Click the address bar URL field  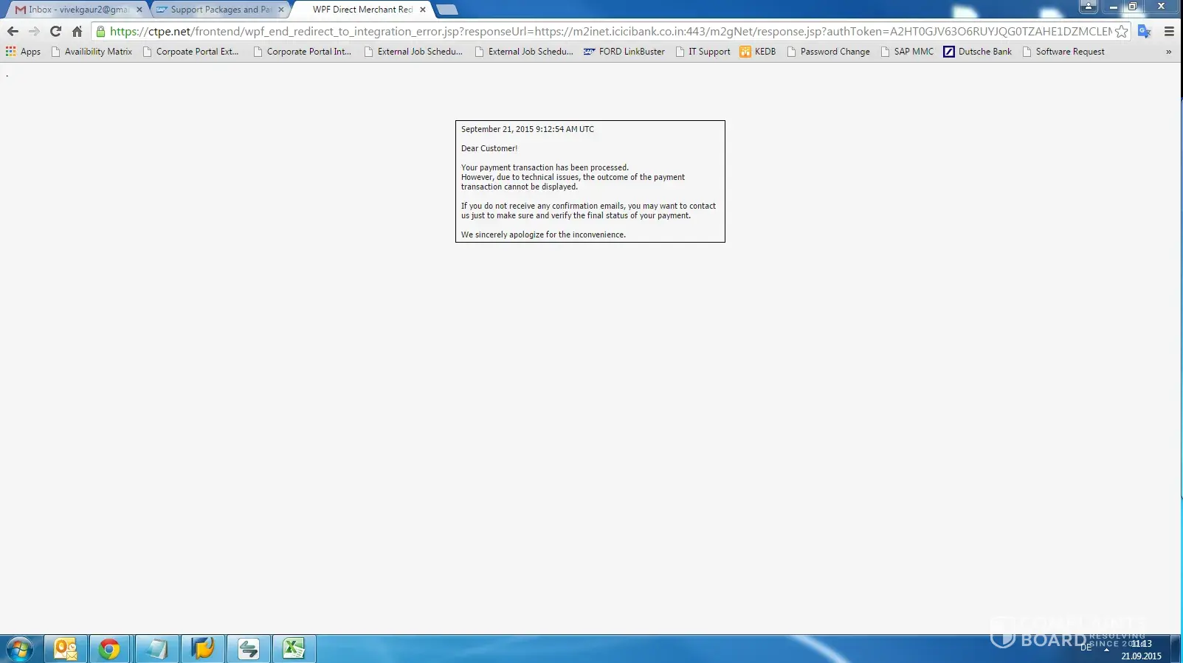(x=610, y=32)
